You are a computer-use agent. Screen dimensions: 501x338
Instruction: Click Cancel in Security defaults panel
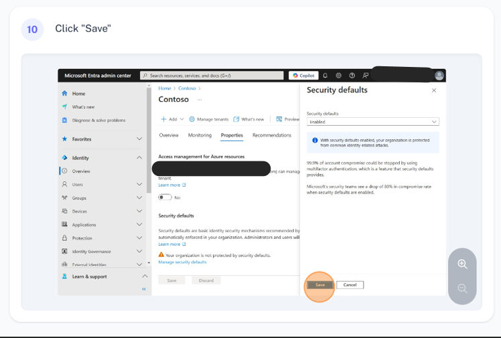350,284
